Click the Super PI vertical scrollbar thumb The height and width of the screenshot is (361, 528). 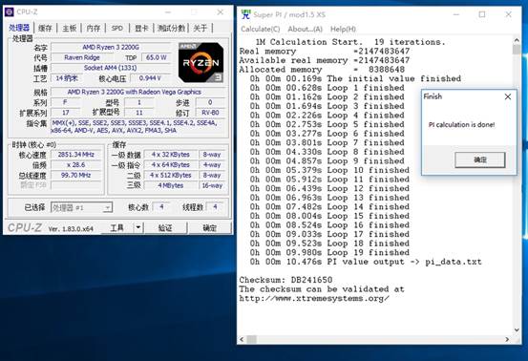[517, 50]
